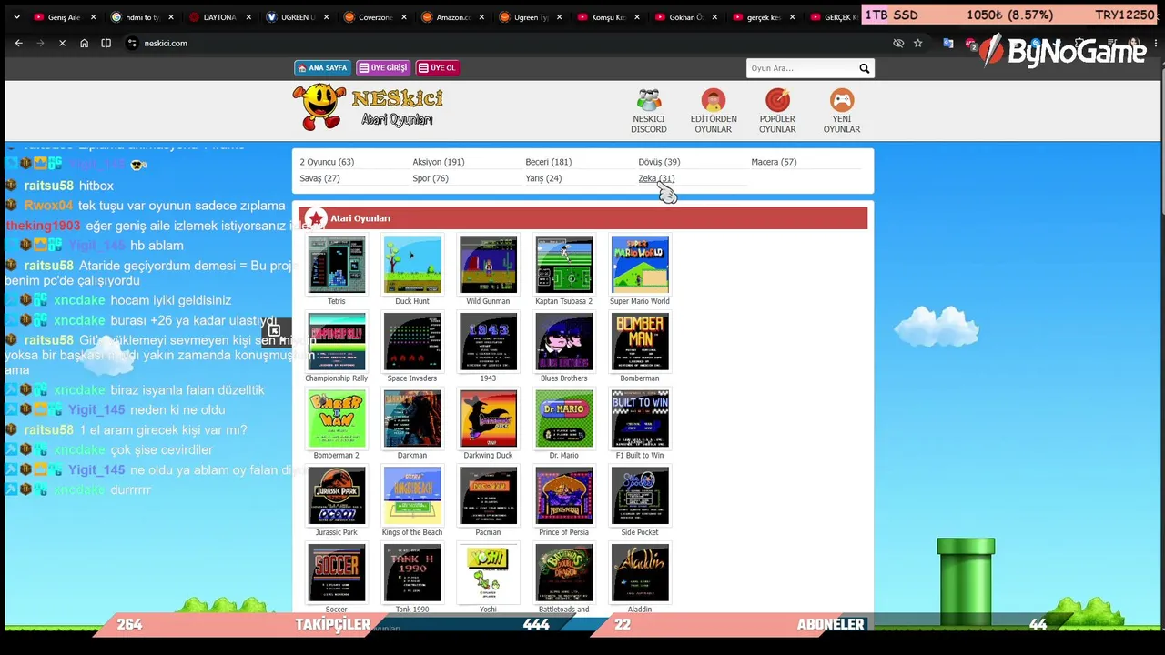This screenshot has width=1165, height=655.
Task: Open the NESKICI Discord icon
Action: coord(649,99)
